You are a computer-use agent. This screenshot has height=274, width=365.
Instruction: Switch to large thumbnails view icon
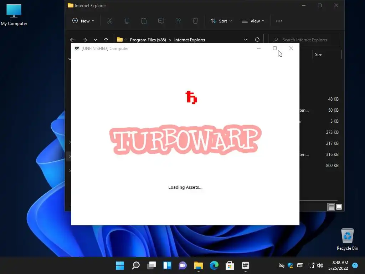coord(339,207)
